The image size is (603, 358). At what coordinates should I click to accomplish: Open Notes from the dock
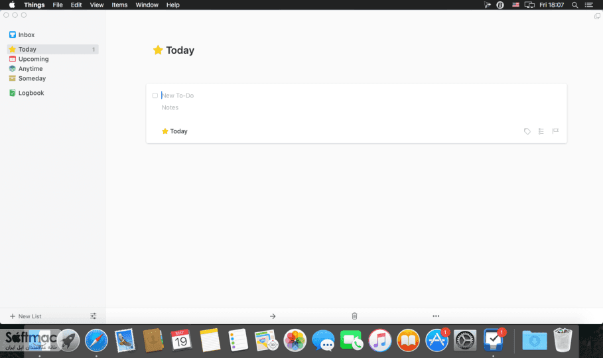[210, 340]
